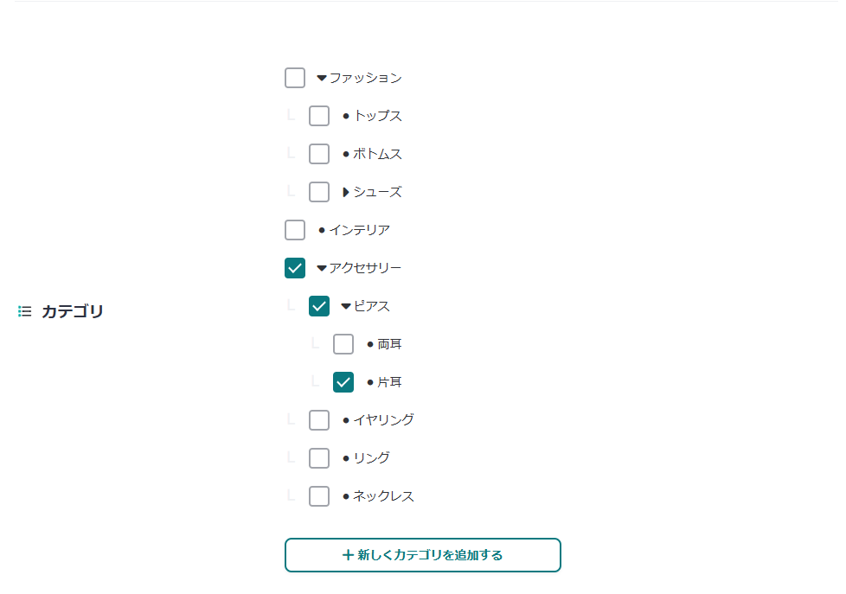Check the ファッション checkbox
This screenshot has width=846, height=594.
(295, 78)
